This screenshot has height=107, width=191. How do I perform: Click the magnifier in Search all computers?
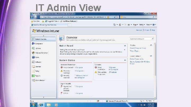[x=153, y=39]
